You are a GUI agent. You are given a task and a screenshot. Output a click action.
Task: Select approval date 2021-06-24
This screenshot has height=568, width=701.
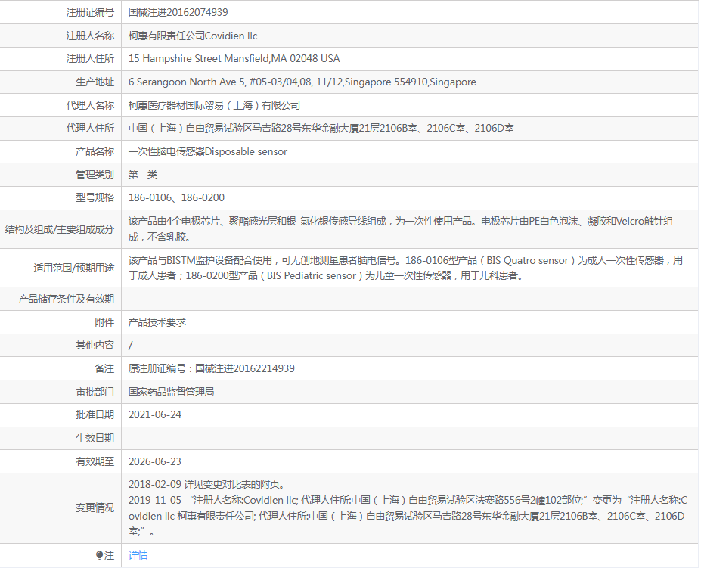(155, 414)
